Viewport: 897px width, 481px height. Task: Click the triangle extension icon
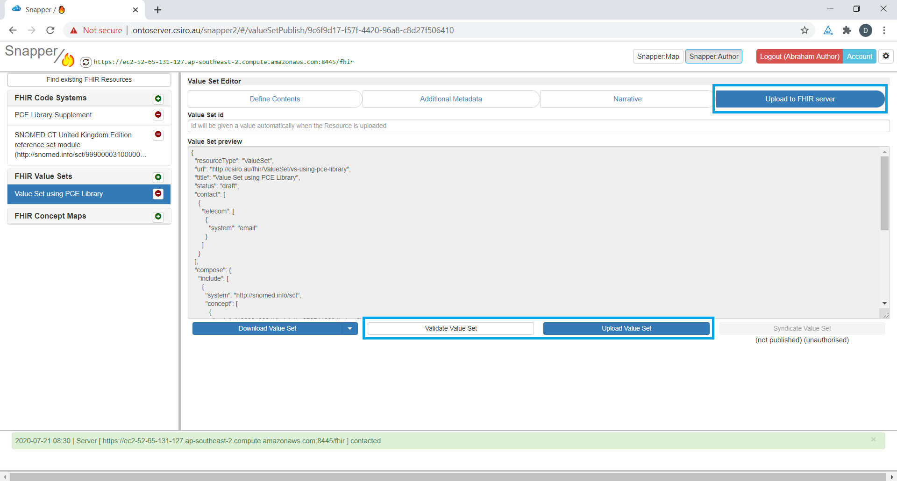coord(828,30)
